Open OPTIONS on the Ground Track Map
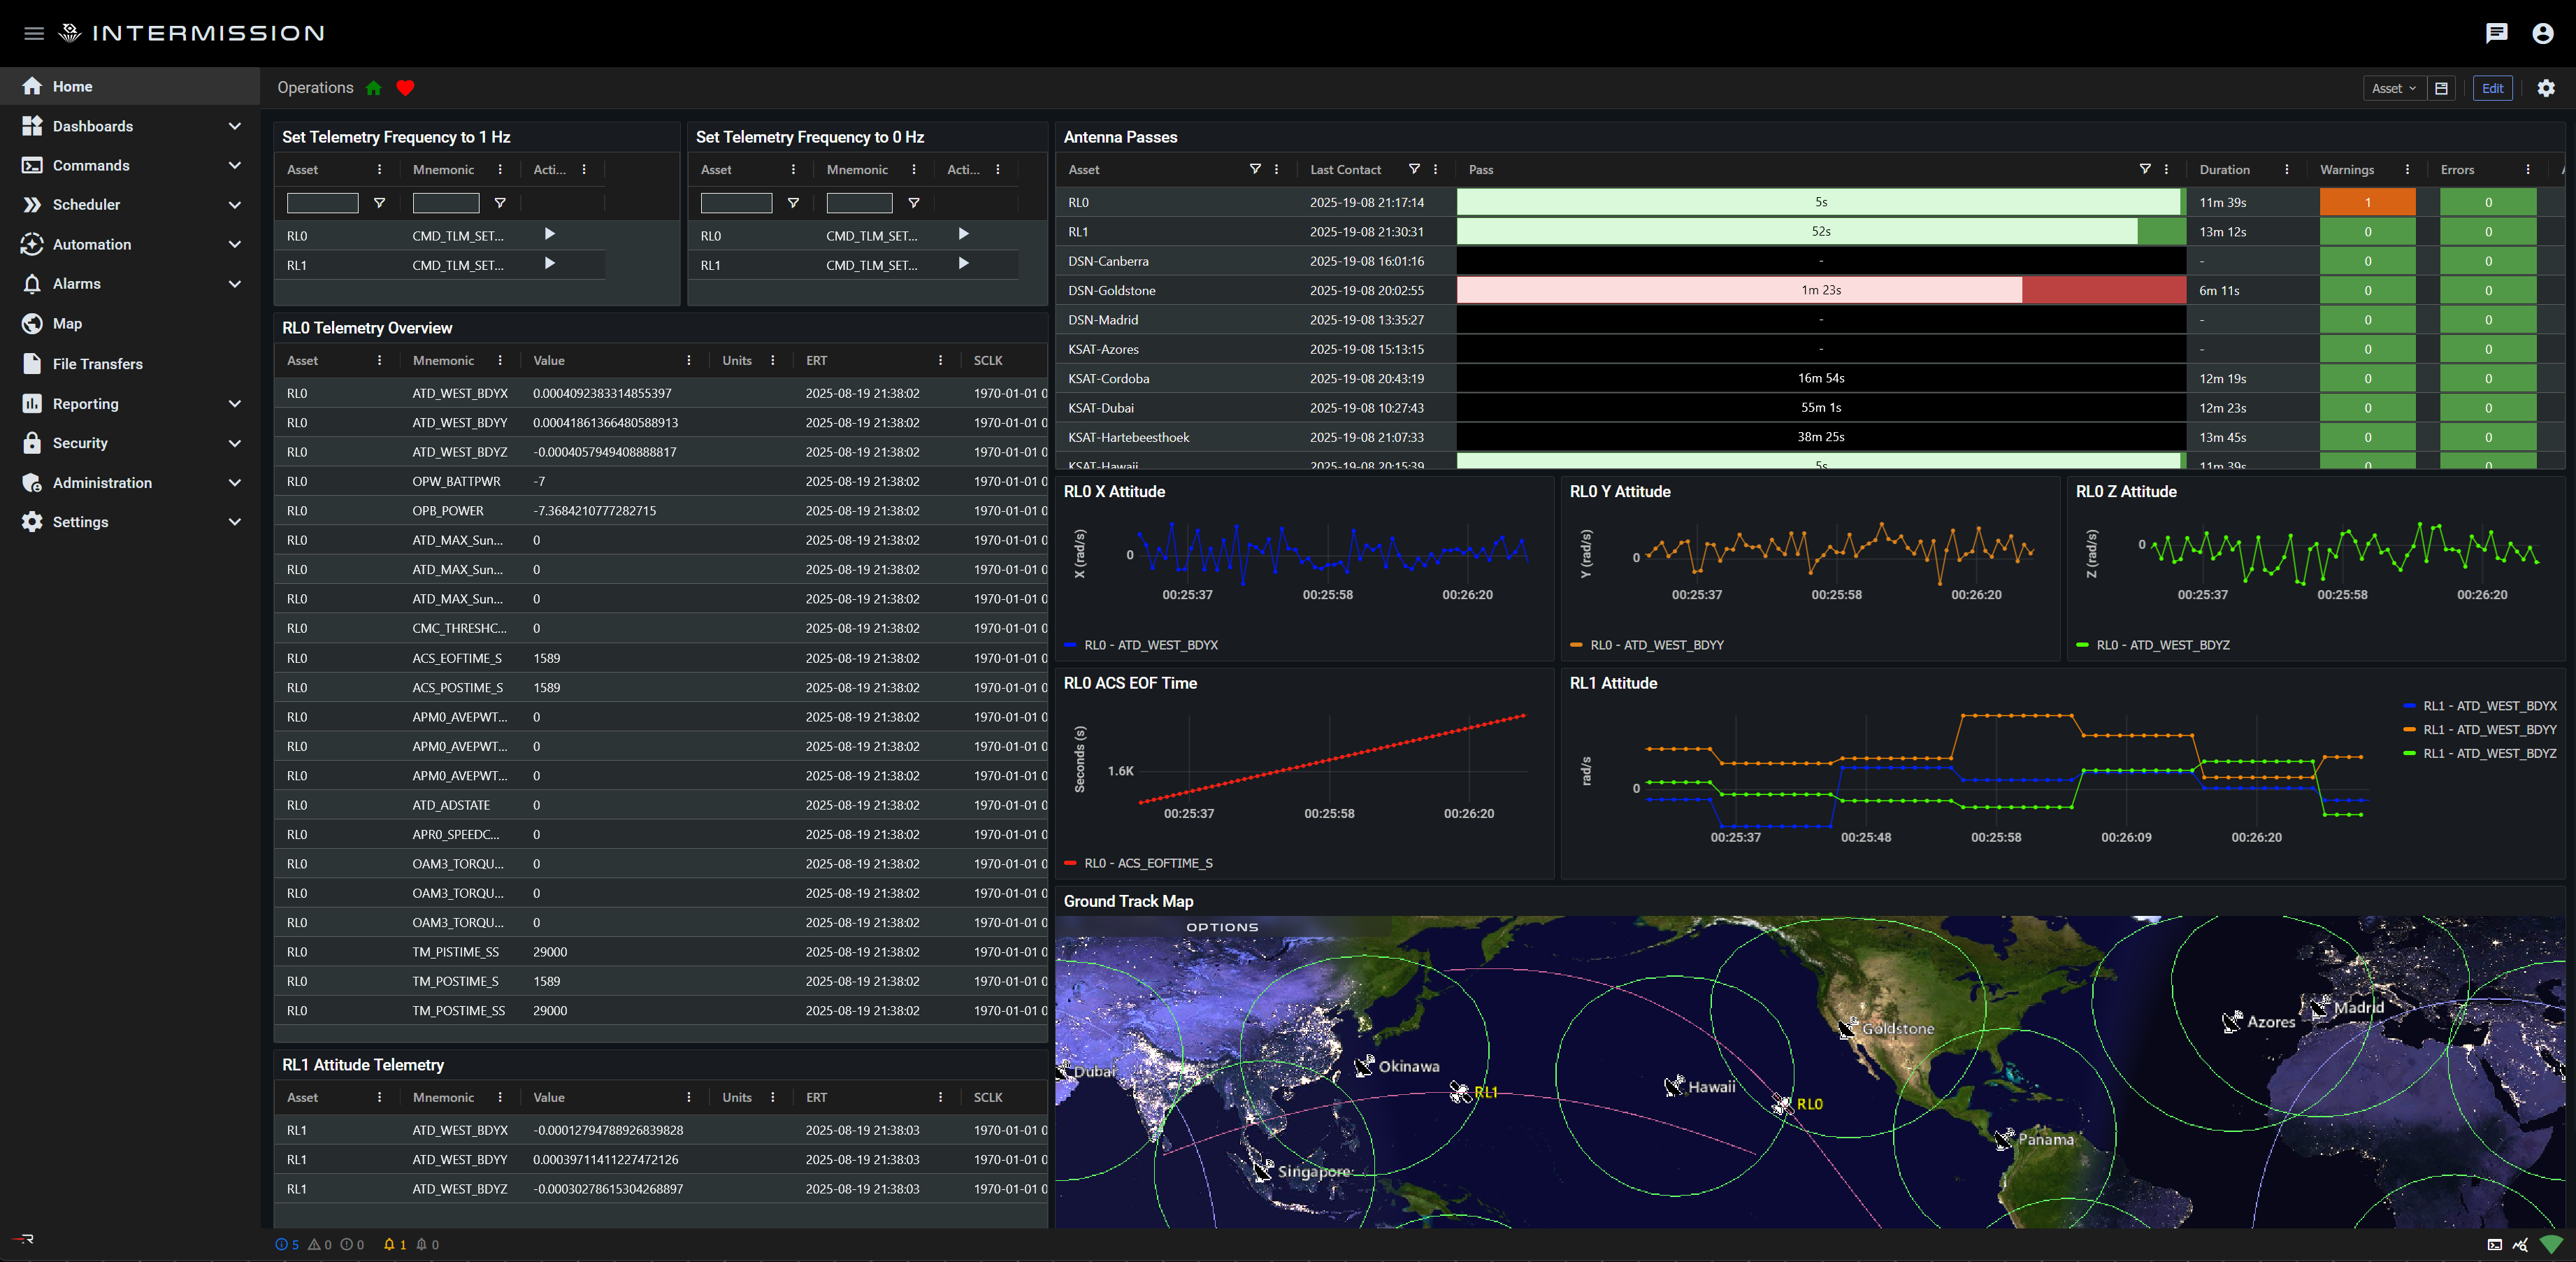Screen dimensions: 2576x1262 pyautogui.click(x=1222, y=927)
